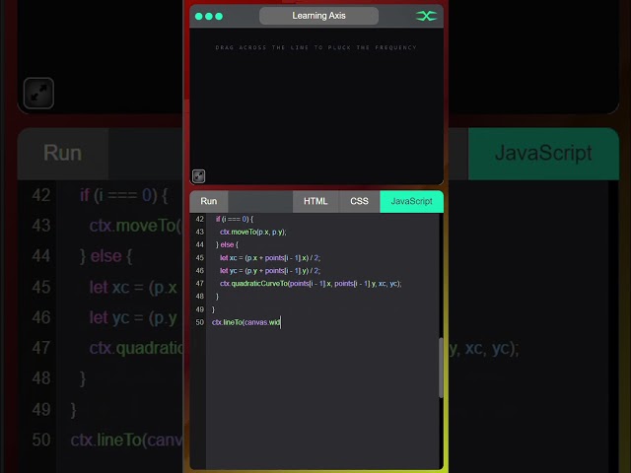Click the middle green window dot

click(209, 17)
